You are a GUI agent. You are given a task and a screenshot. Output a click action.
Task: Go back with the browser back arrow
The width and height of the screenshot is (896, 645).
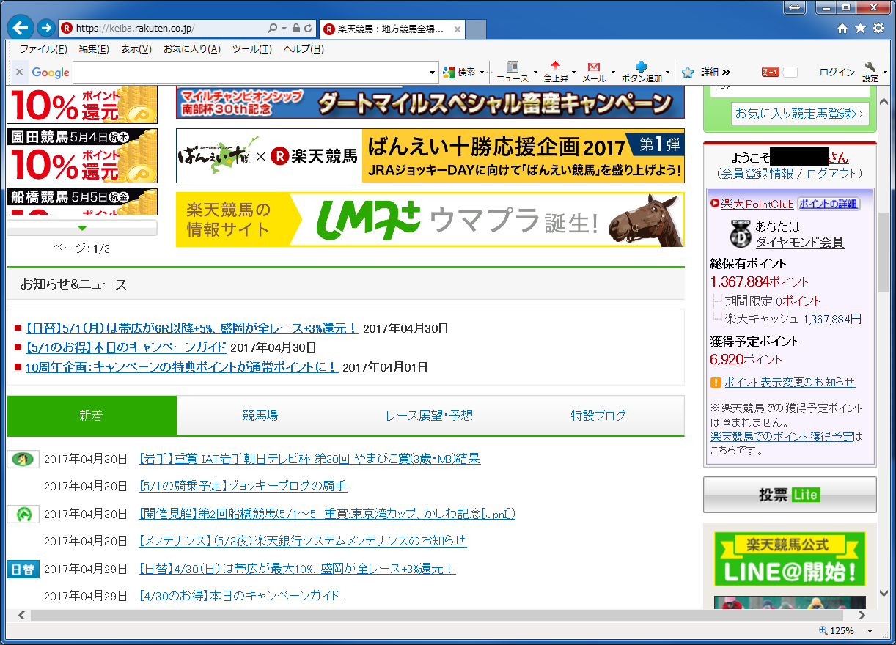click(21, 28)
